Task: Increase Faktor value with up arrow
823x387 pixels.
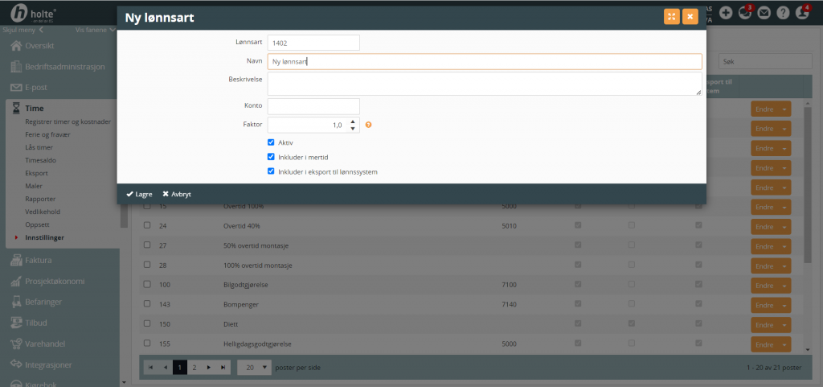Action: [x=353, y=121]
